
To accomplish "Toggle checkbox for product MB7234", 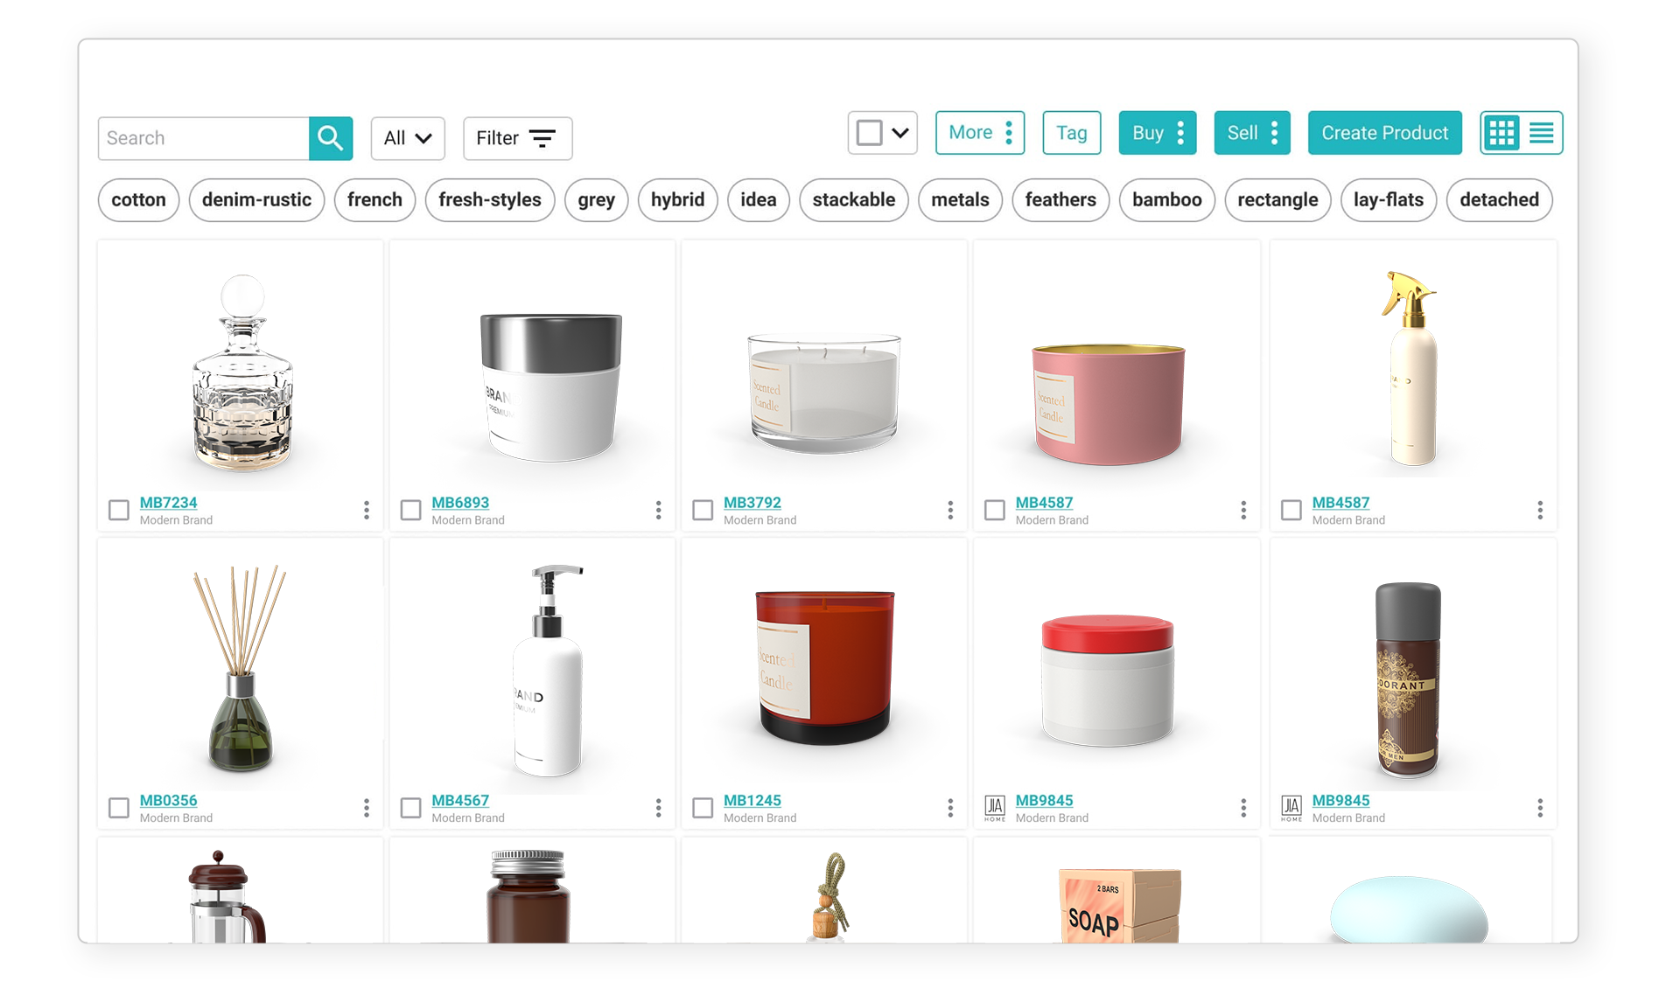I will coord(118,510).
